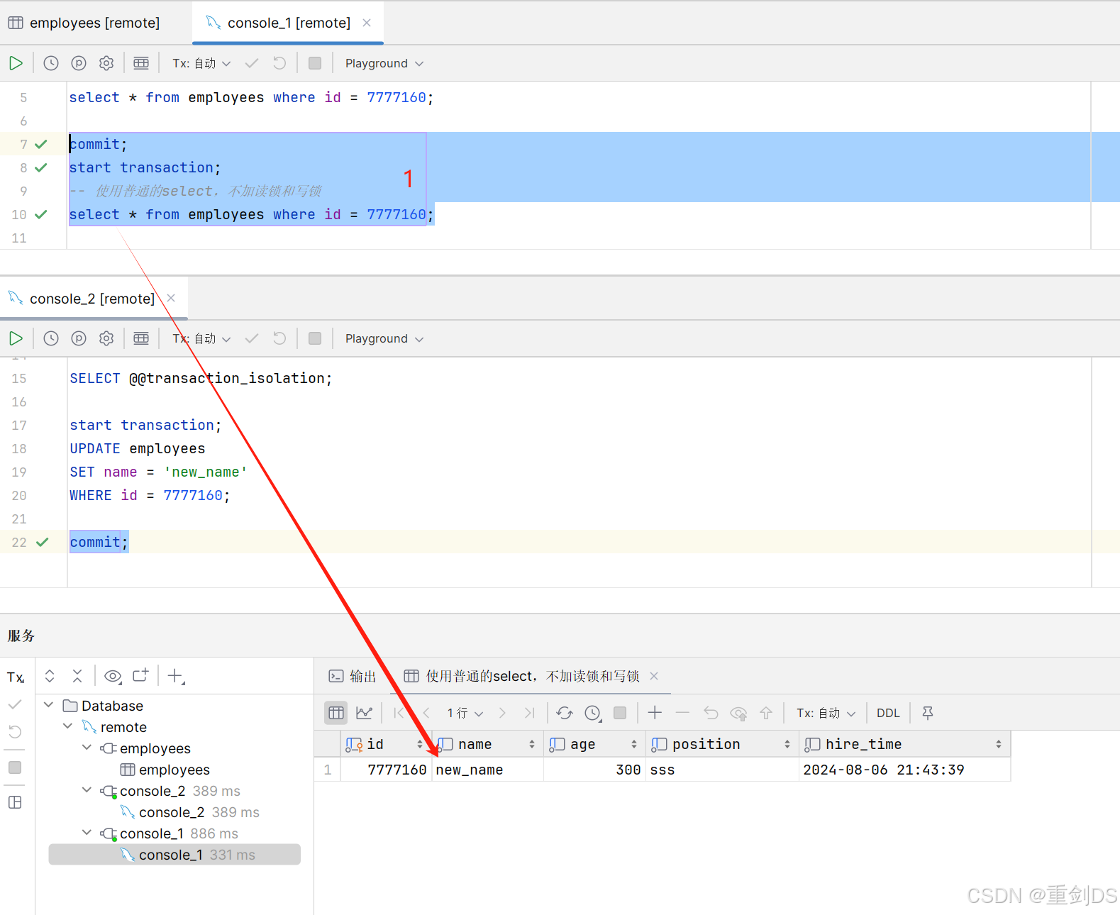Screen dimensions: 1120x915
Task: Select position cell sss
Action: tap(722, 770)
